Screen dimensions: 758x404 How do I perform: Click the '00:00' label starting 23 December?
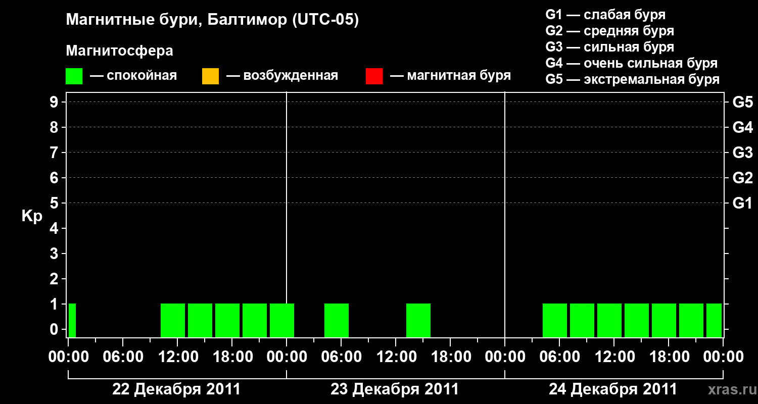[287, 357]
